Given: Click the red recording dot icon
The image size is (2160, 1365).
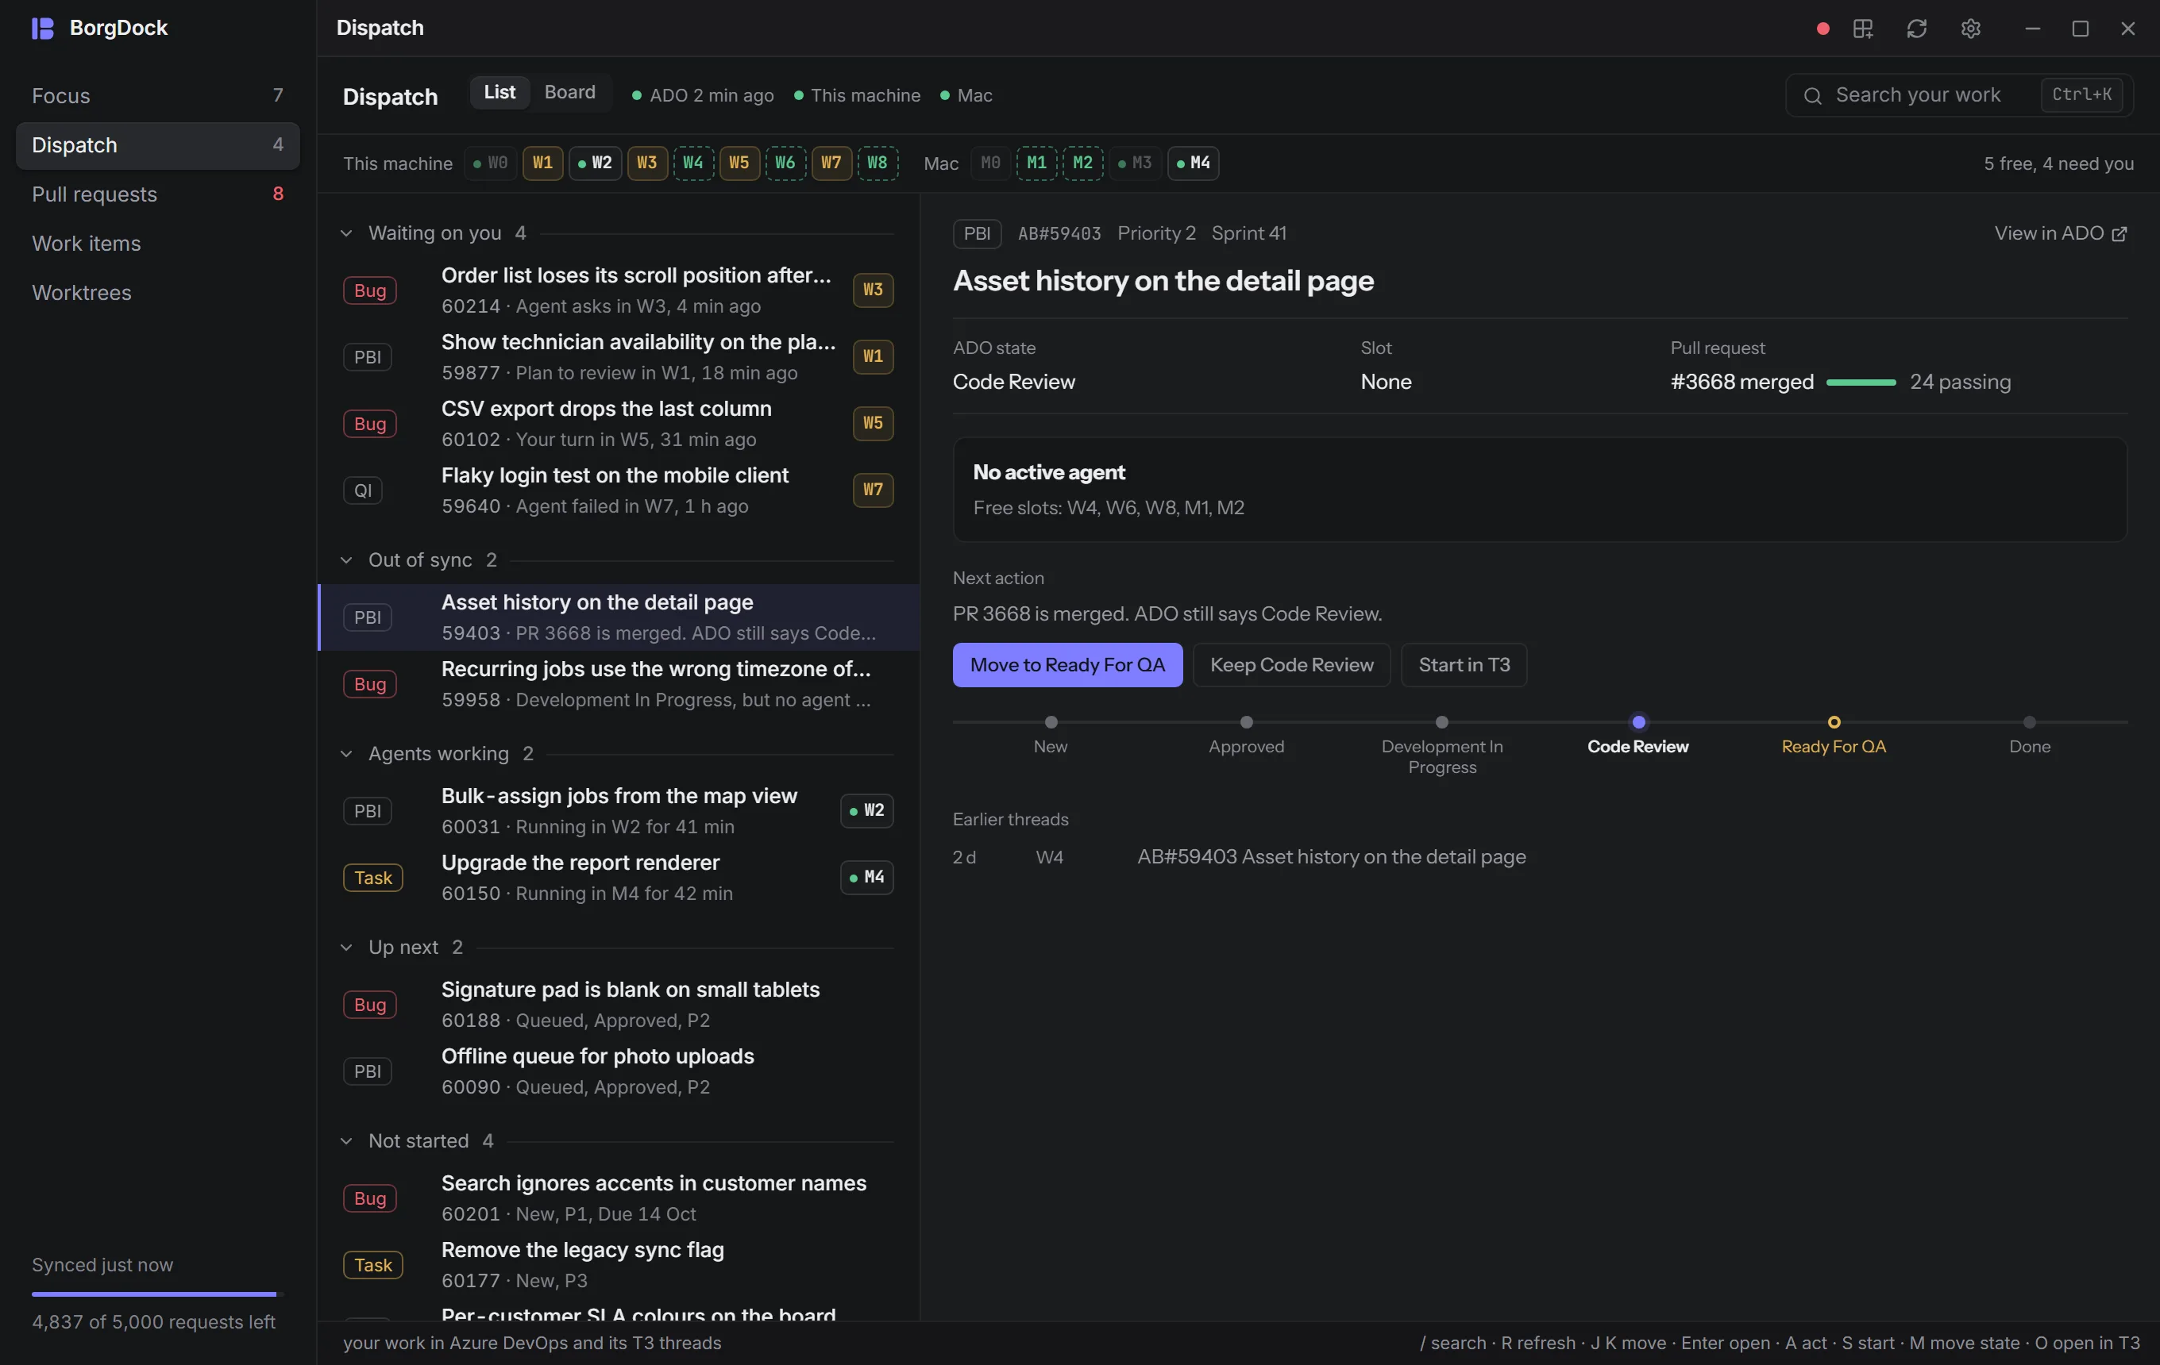Looking at the screenshot, I should click(1822, 29).
